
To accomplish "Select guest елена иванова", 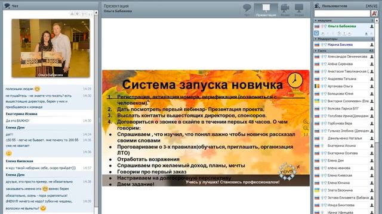I will pyautogui.click(x=338, y=168).
